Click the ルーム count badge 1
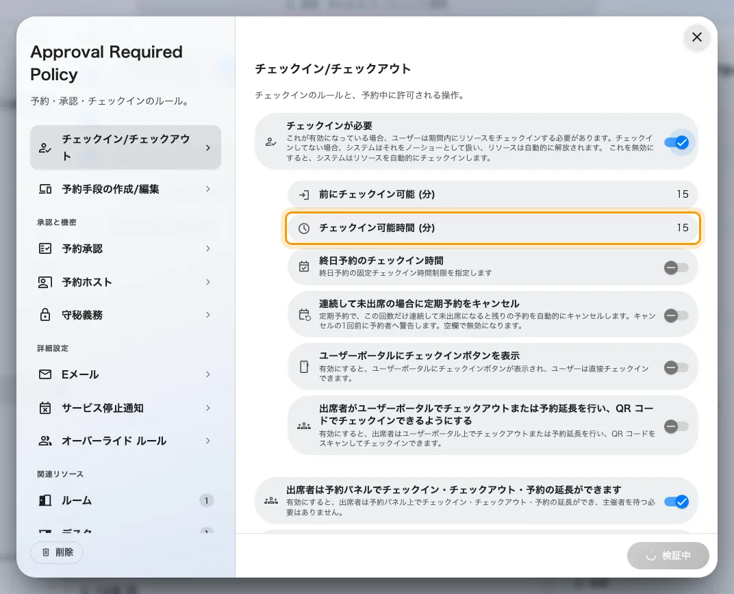The height and width of the screenshot is (594, 734). click(x=207, y=500)
